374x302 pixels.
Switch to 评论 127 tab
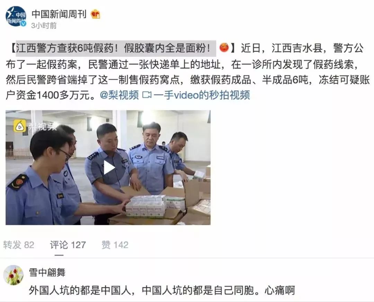[68, 245]
